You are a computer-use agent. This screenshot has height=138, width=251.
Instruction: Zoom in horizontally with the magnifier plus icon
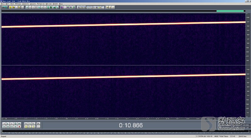pos(26,124)
